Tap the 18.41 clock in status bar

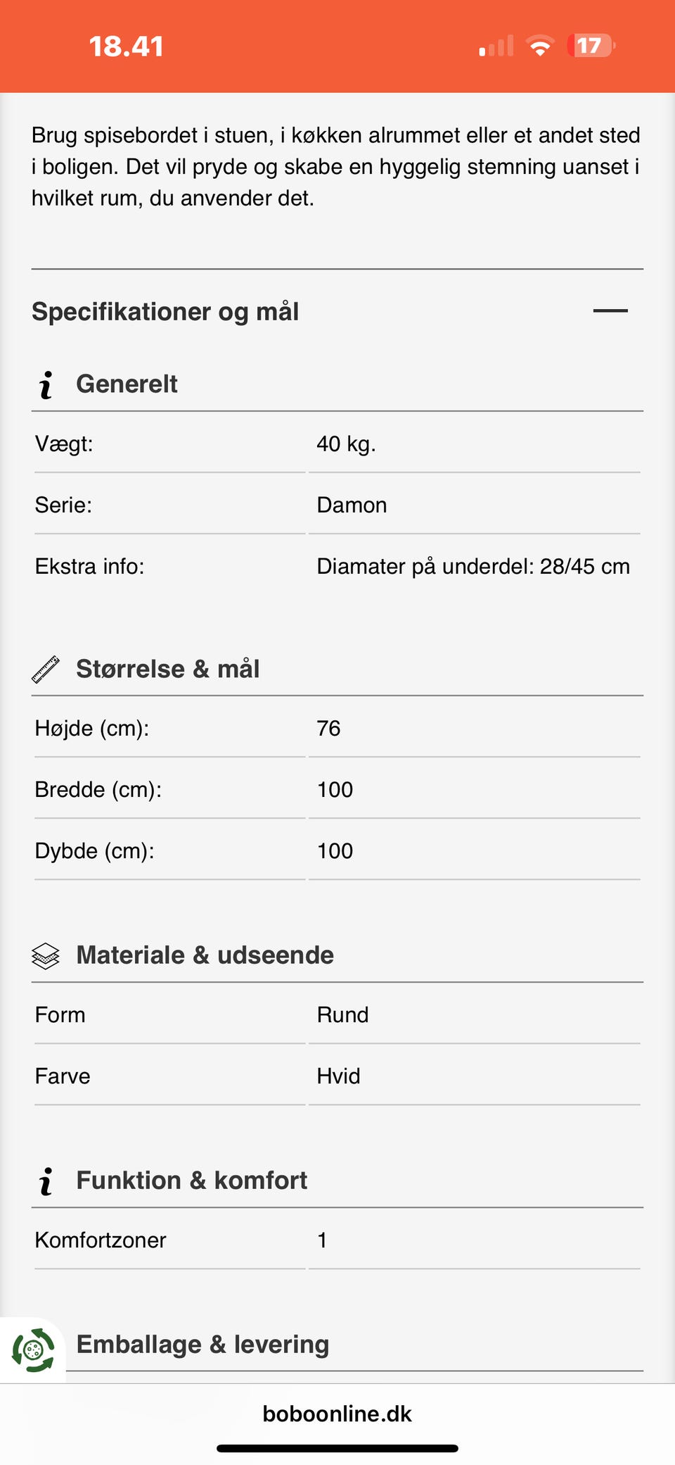[127, 46]
